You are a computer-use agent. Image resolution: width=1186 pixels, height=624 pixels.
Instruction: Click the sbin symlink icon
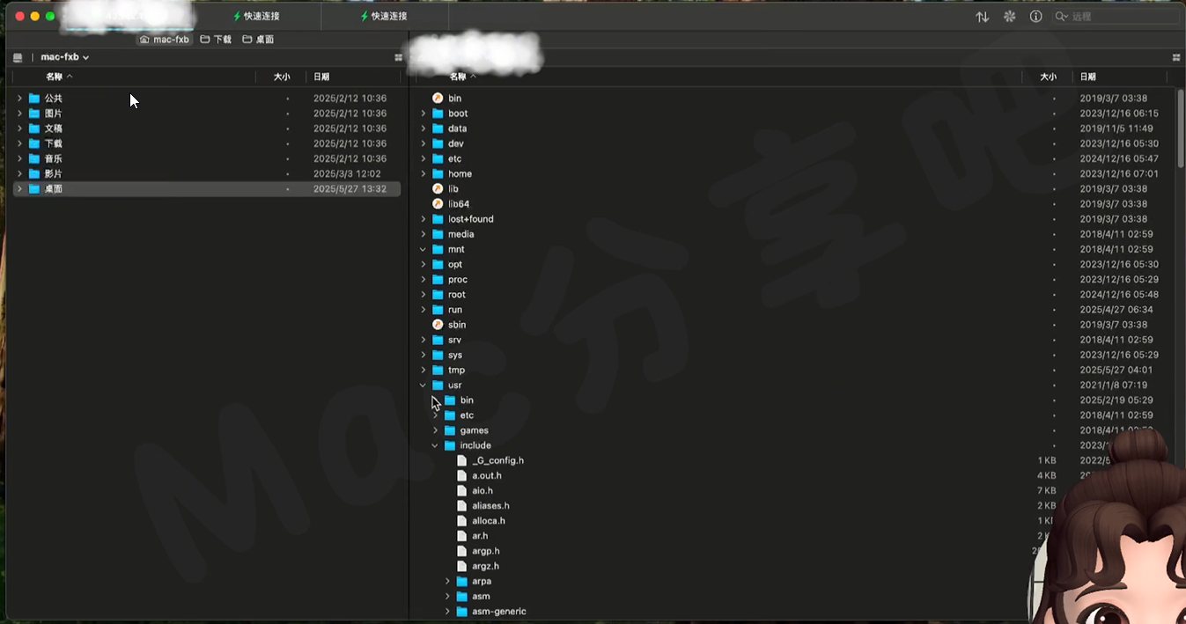click(x=438, y=325)
